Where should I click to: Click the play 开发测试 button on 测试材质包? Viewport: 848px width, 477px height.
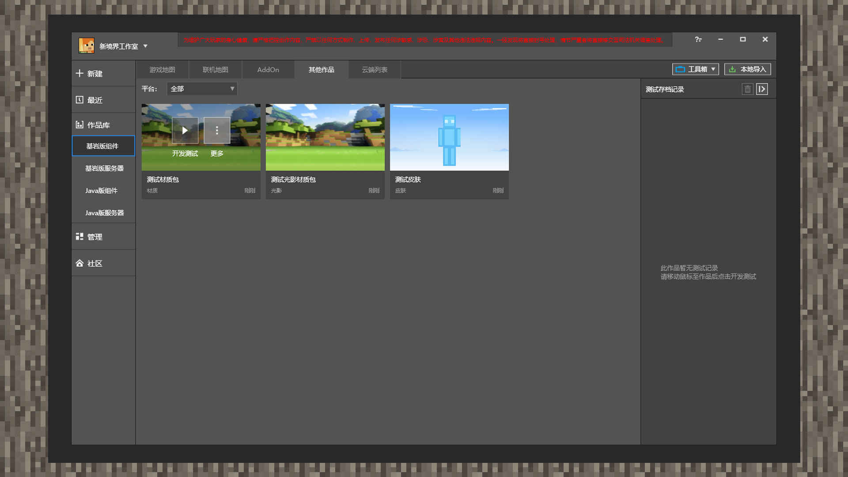click(185, 130)
